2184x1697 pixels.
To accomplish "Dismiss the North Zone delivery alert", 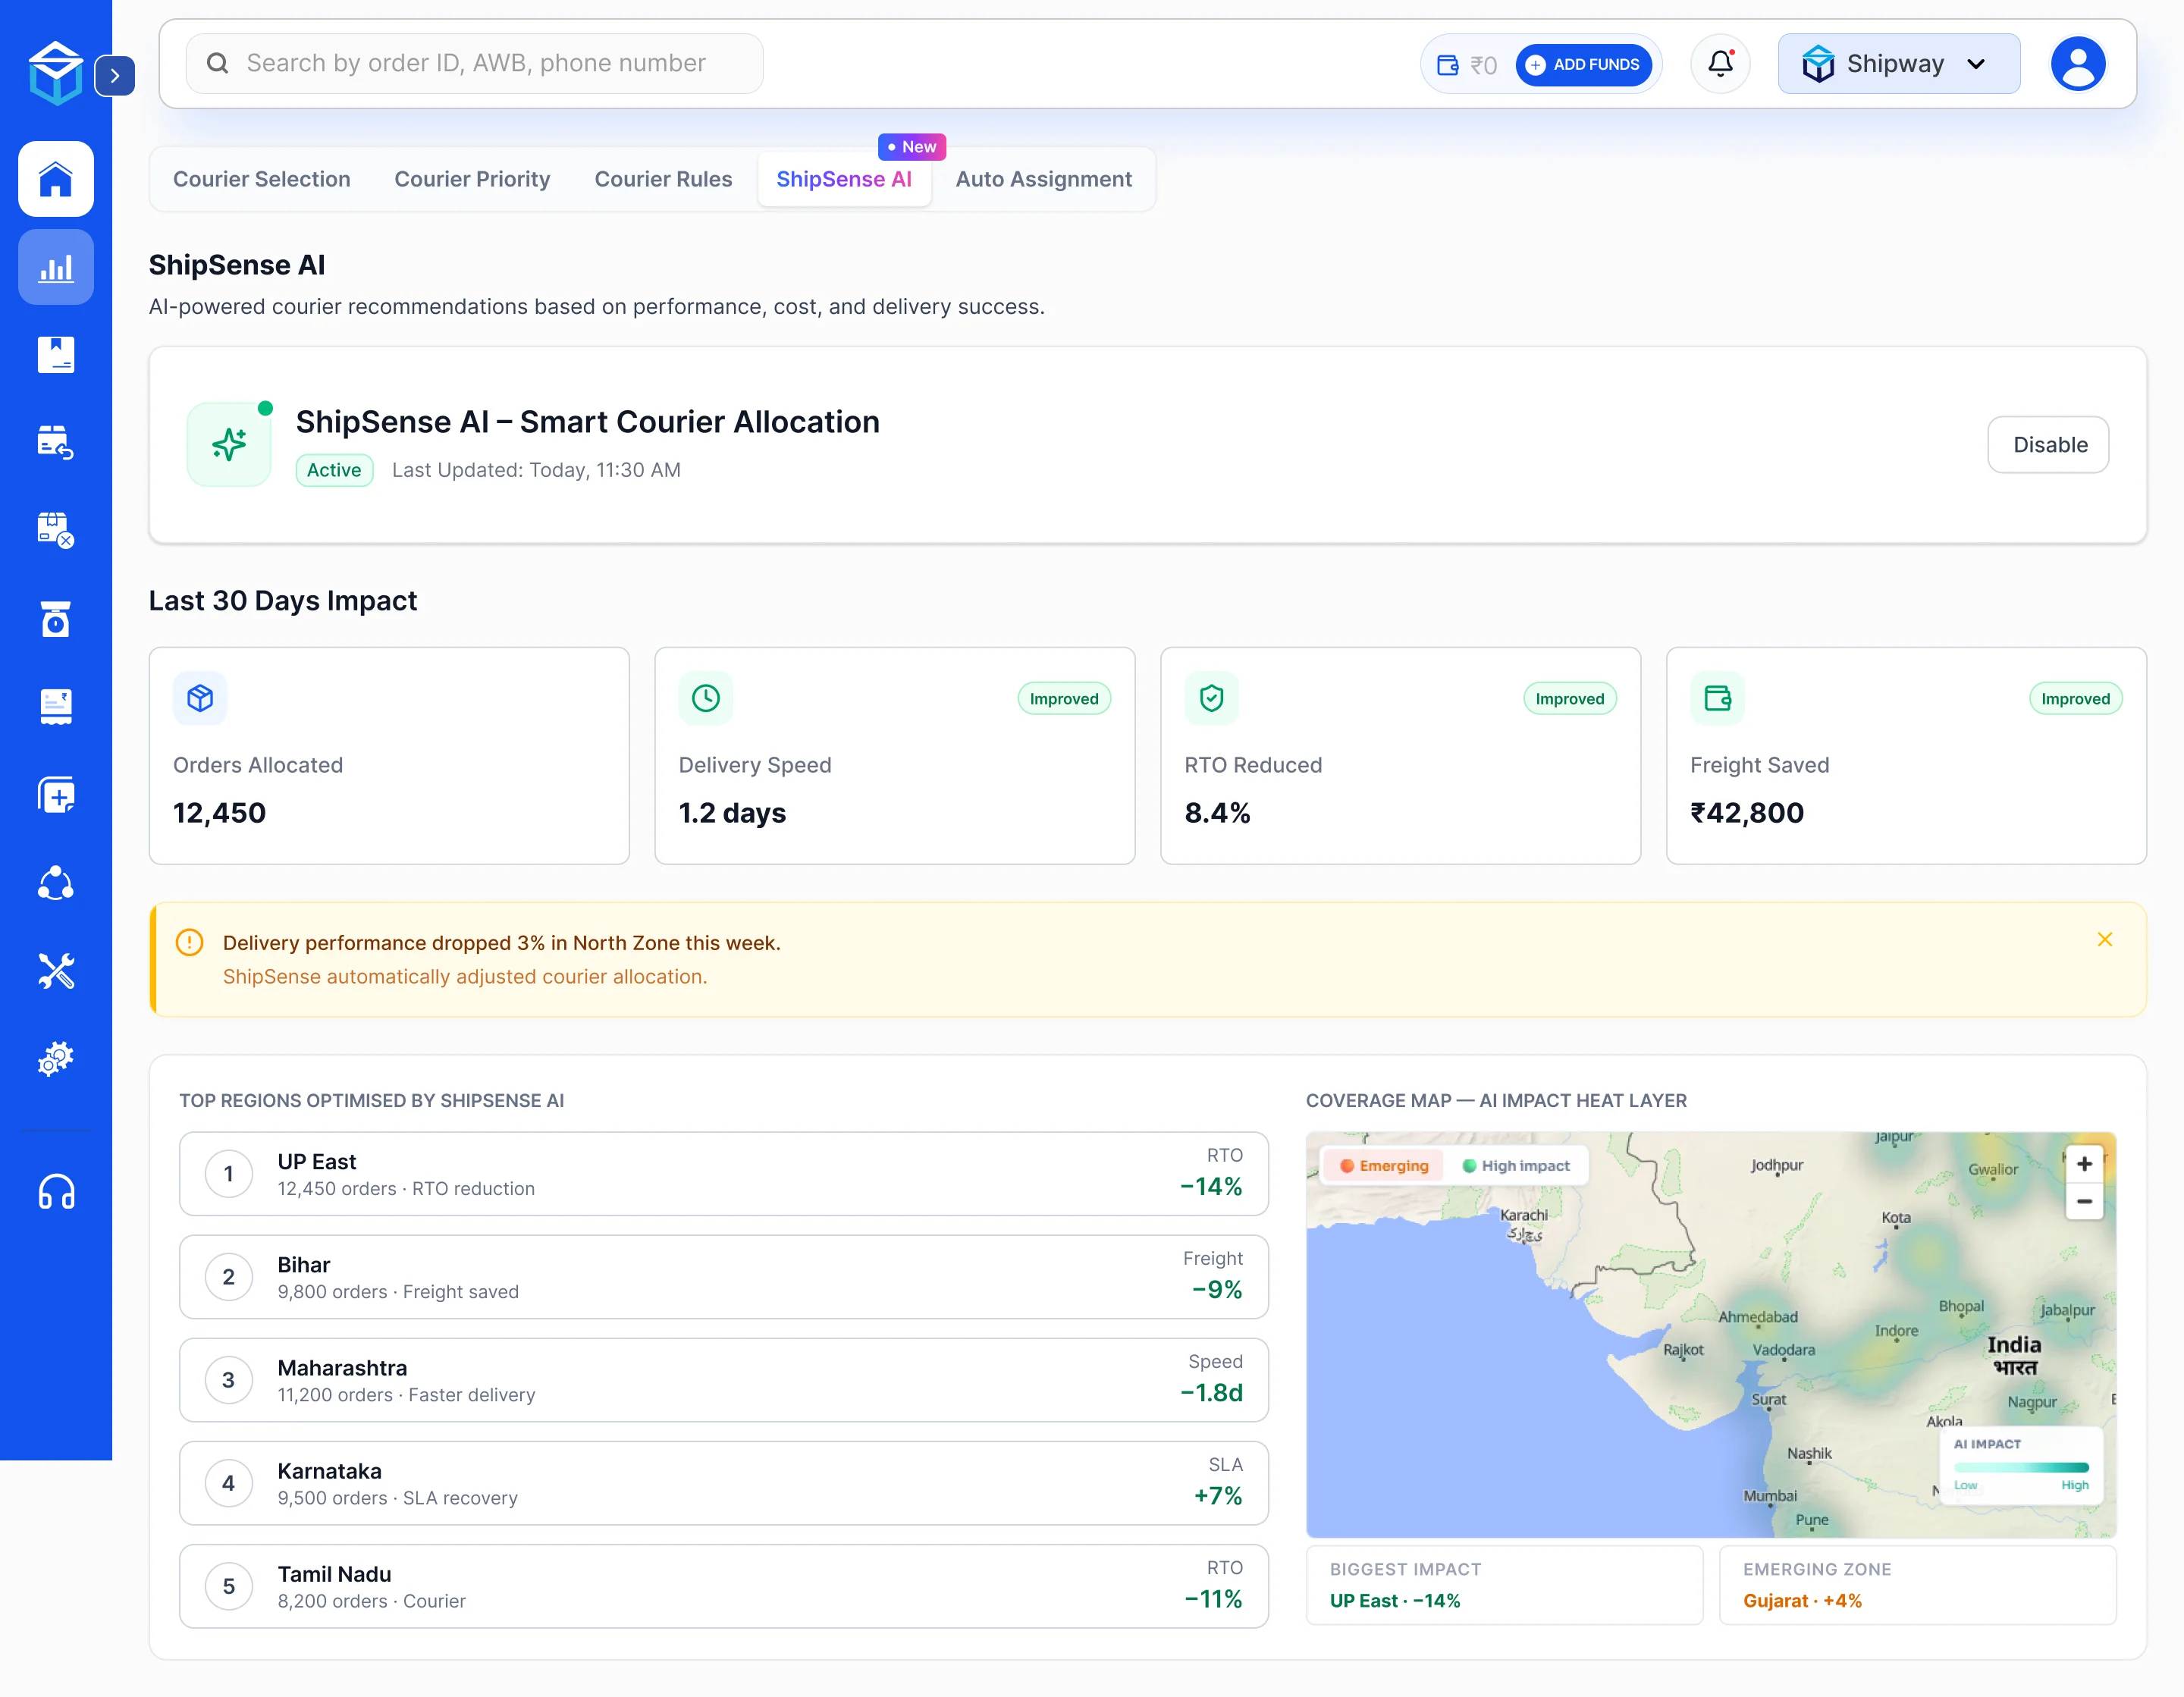I will tap(2104, 940).
